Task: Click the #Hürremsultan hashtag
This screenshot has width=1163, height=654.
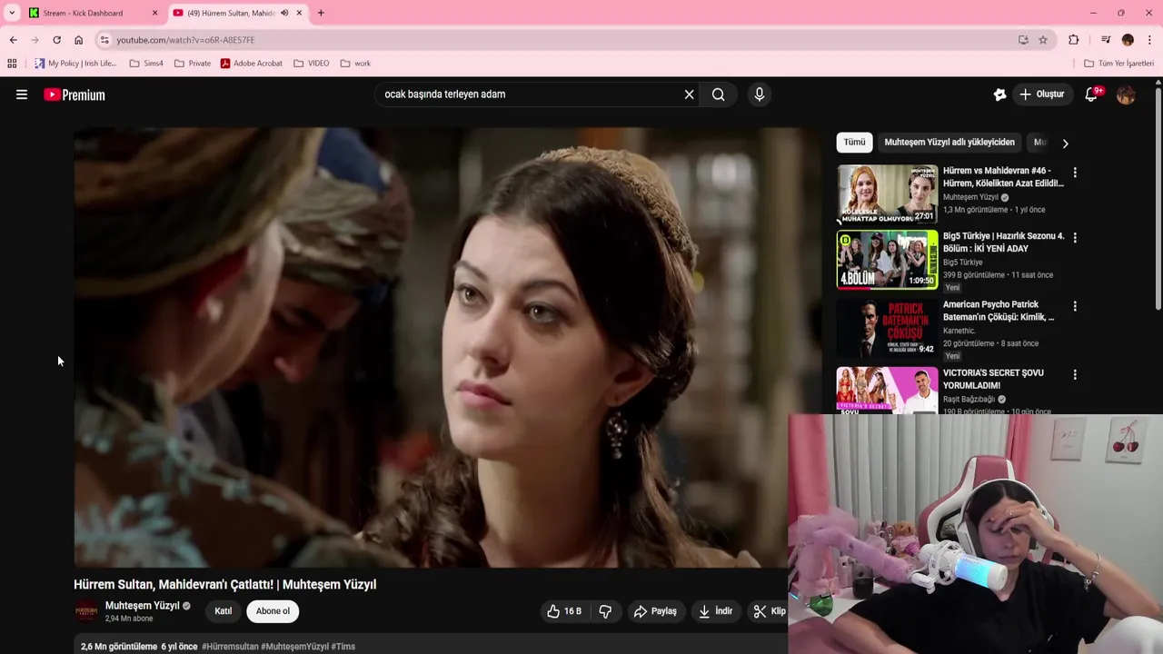Action: (230, 647)
